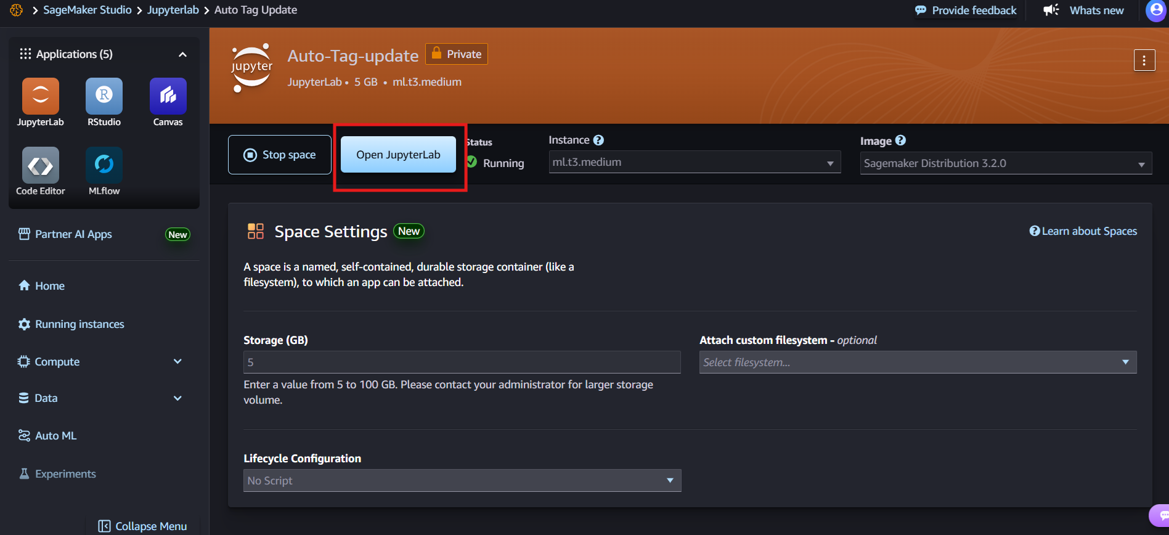Click the Storage (GB) input field
The image size is (1169, 535).
(462, 362)
